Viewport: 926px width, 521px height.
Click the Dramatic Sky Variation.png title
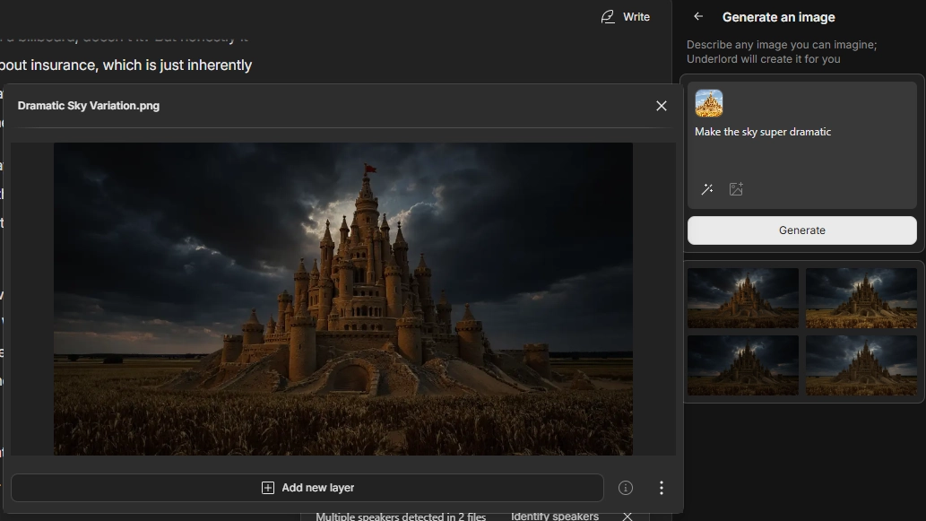coord(89,106)
